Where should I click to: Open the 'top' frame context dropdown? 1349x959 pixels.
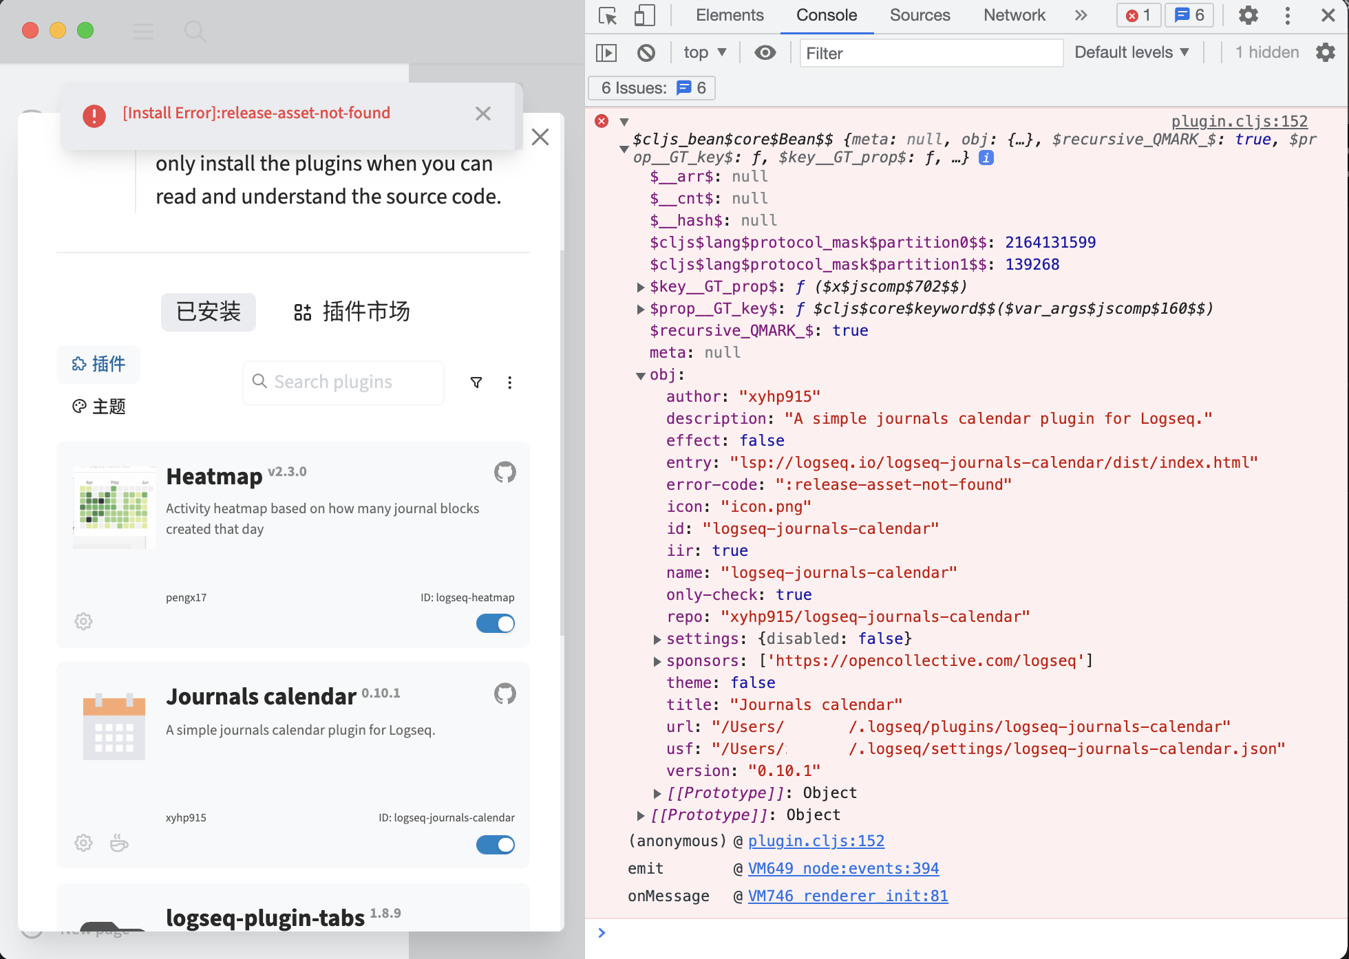pos(703,52)
